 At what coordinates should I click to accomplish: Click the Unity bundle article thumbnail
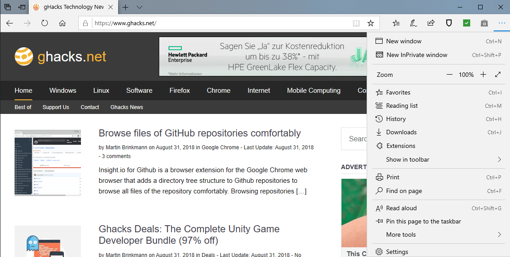pos(48,242)
